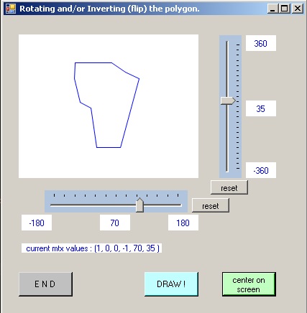Minimize the polygon window
Screen dimensions: 307x313
coord(272,9)
